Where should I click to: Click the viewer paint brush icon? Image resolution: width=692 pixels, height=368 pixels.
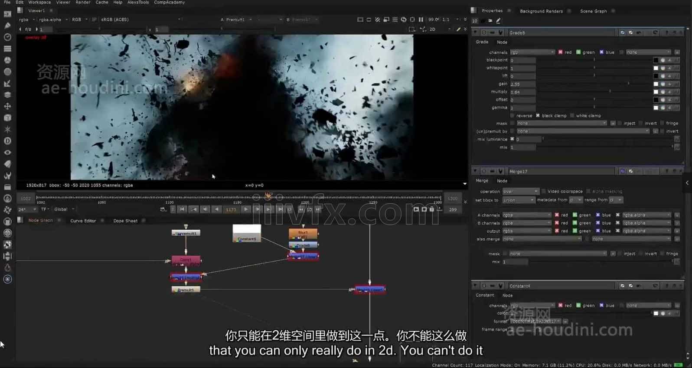click(x=458, y=29)
